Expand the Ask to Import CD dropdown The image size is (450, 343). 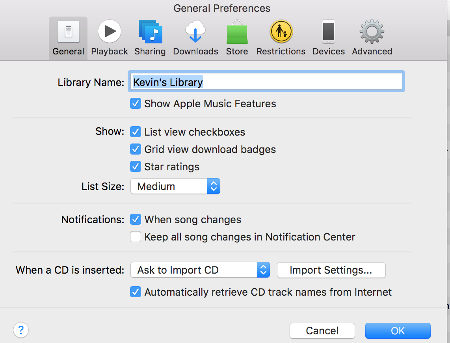[200, 270]
